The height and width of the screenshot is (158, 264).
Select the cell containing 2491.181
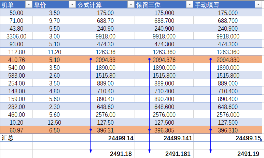164,154
